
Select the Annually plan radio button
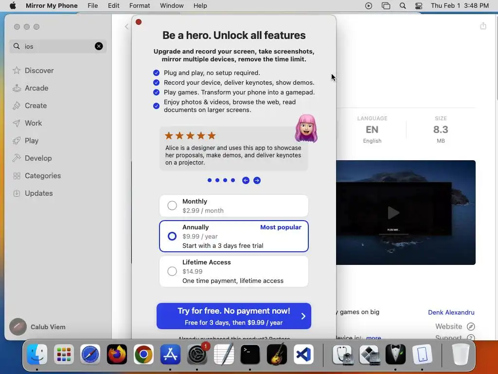[172, 236]
